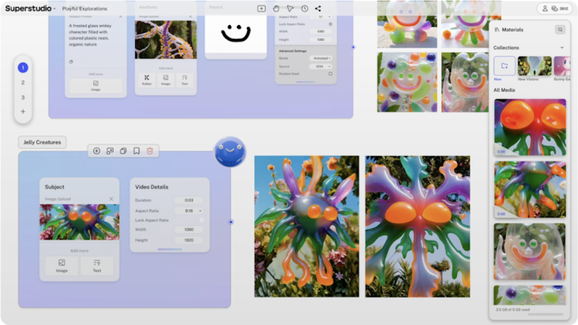
Task: Open the New Visions collection
Action: coord(535,66)
